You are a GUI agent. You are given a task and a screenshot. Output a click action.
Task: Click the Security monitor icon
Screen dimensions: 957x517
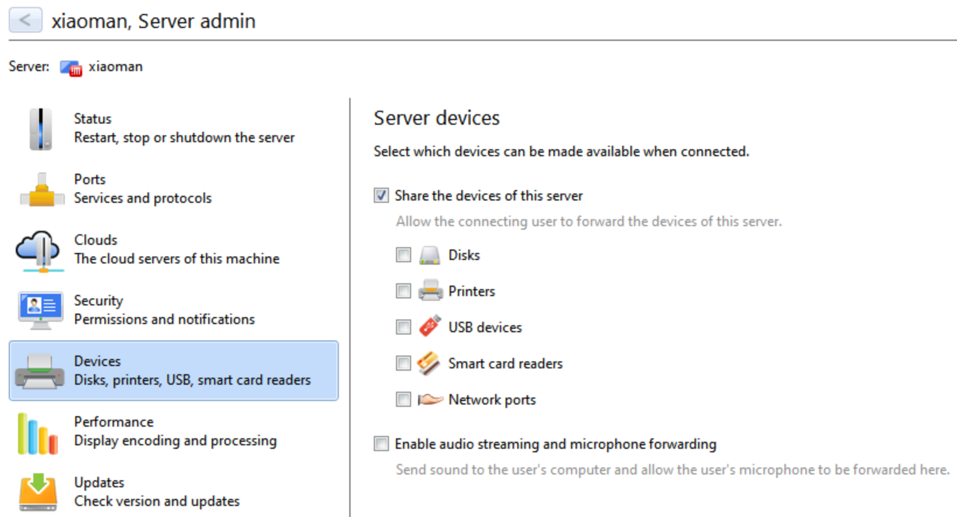(40, 311)
